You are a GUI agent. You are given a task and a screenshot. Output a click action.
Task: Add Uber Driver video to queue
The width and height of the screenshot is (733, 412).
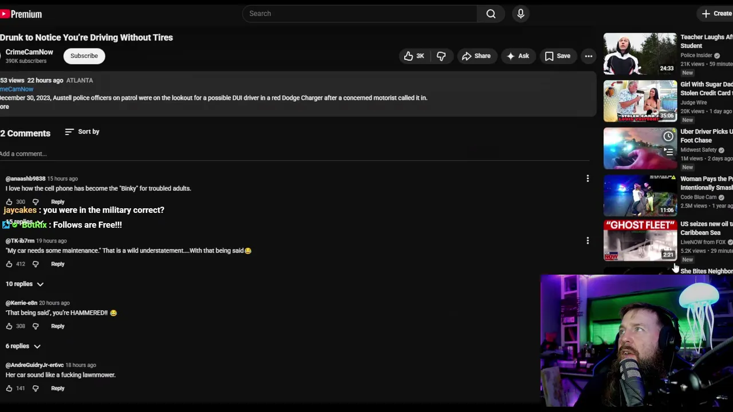click(x=668, y=152)
